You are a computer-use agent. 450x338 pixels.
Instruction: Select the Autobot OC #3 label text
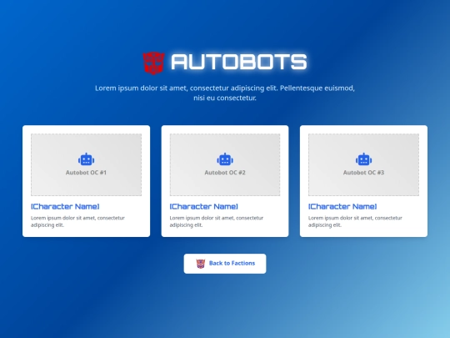tap(363, 173)
